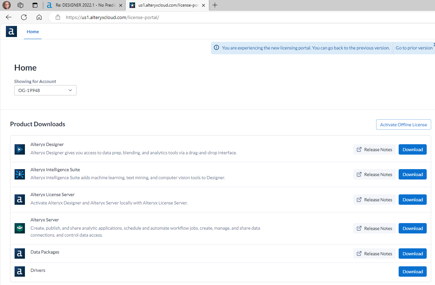435x285 pixels.
Task: Click the Alteryx Intelligence Suite icon
Action: (x=20, y=174)
